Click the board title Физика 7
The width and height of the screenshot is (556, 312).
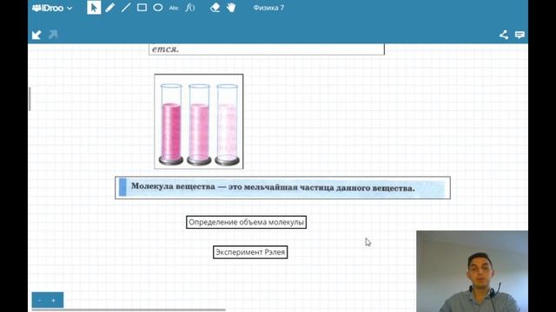point(268,8)
